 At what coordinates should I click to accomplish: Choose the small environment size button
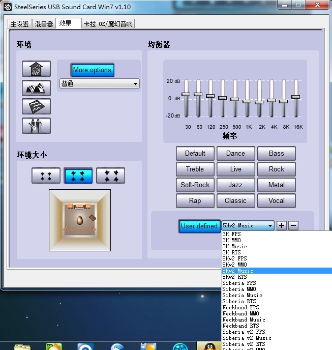click(x=46, y=176)
